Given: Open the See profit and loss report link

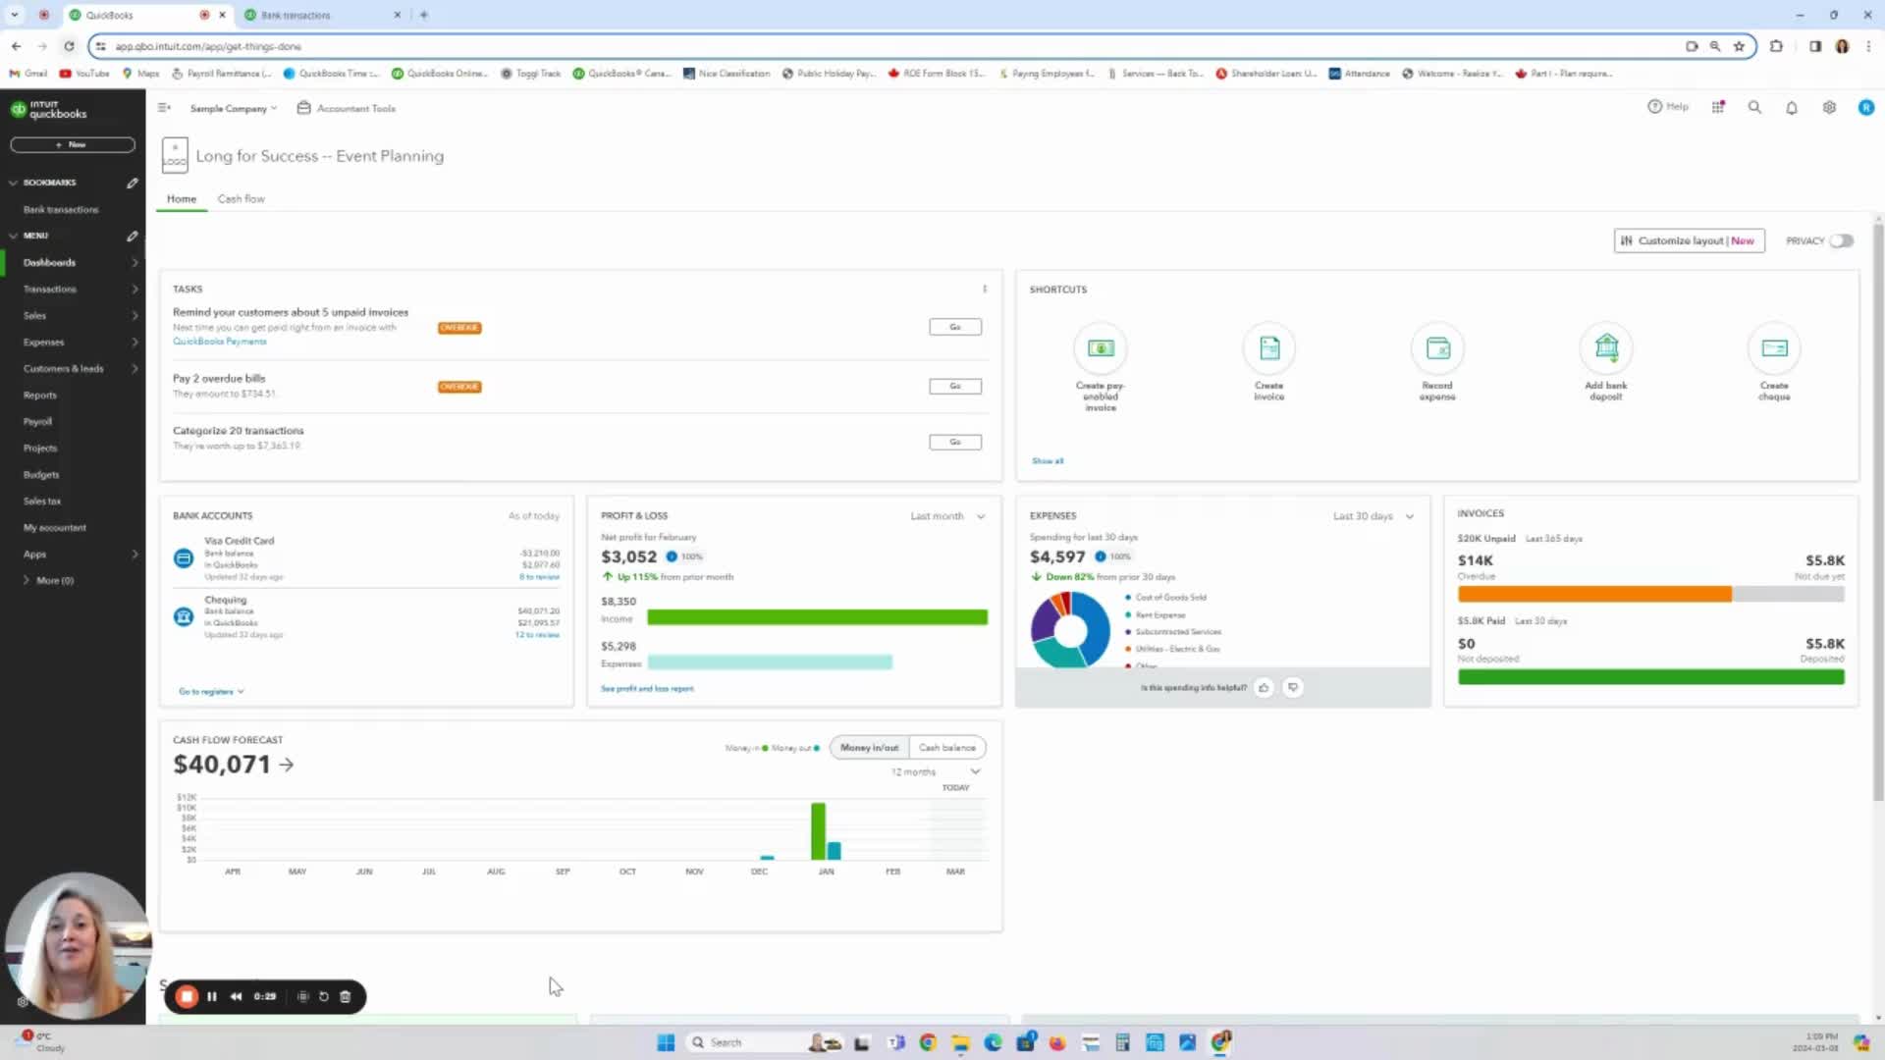Looking at the screenshot, I should [647, 689].
